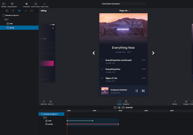Select track Everything Now (continued)
This screenshot has width=193, height=135.
pyautogui.click(x=123, y=61)
